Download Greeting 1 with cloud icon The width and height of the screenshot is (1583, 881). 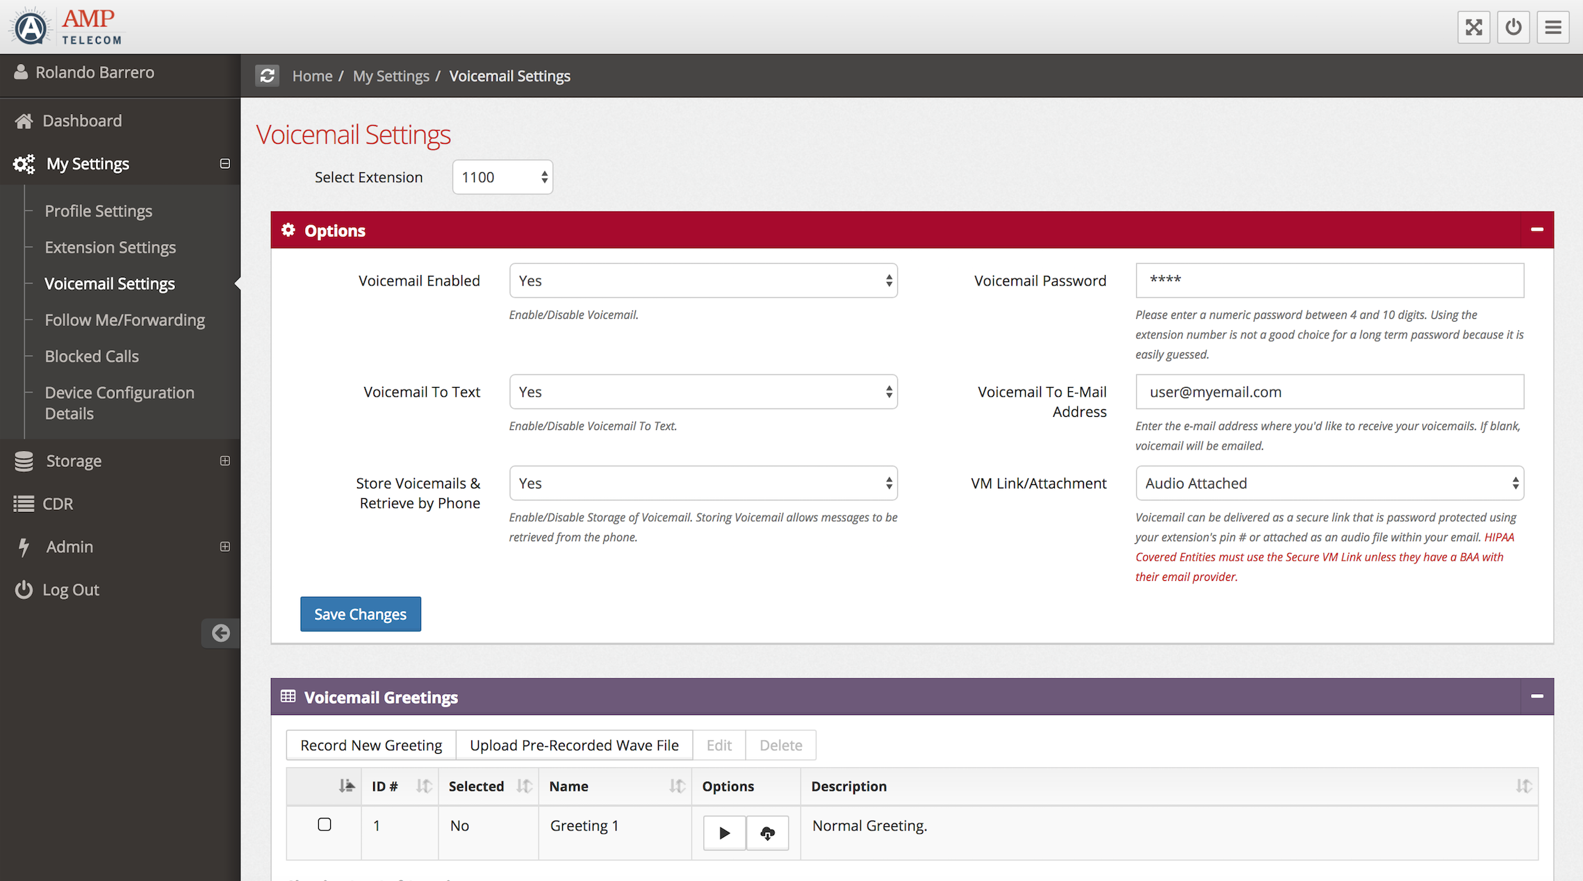click(767, 832)
